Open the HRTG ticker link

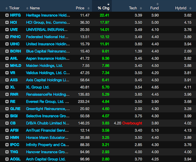coord(15,15)
